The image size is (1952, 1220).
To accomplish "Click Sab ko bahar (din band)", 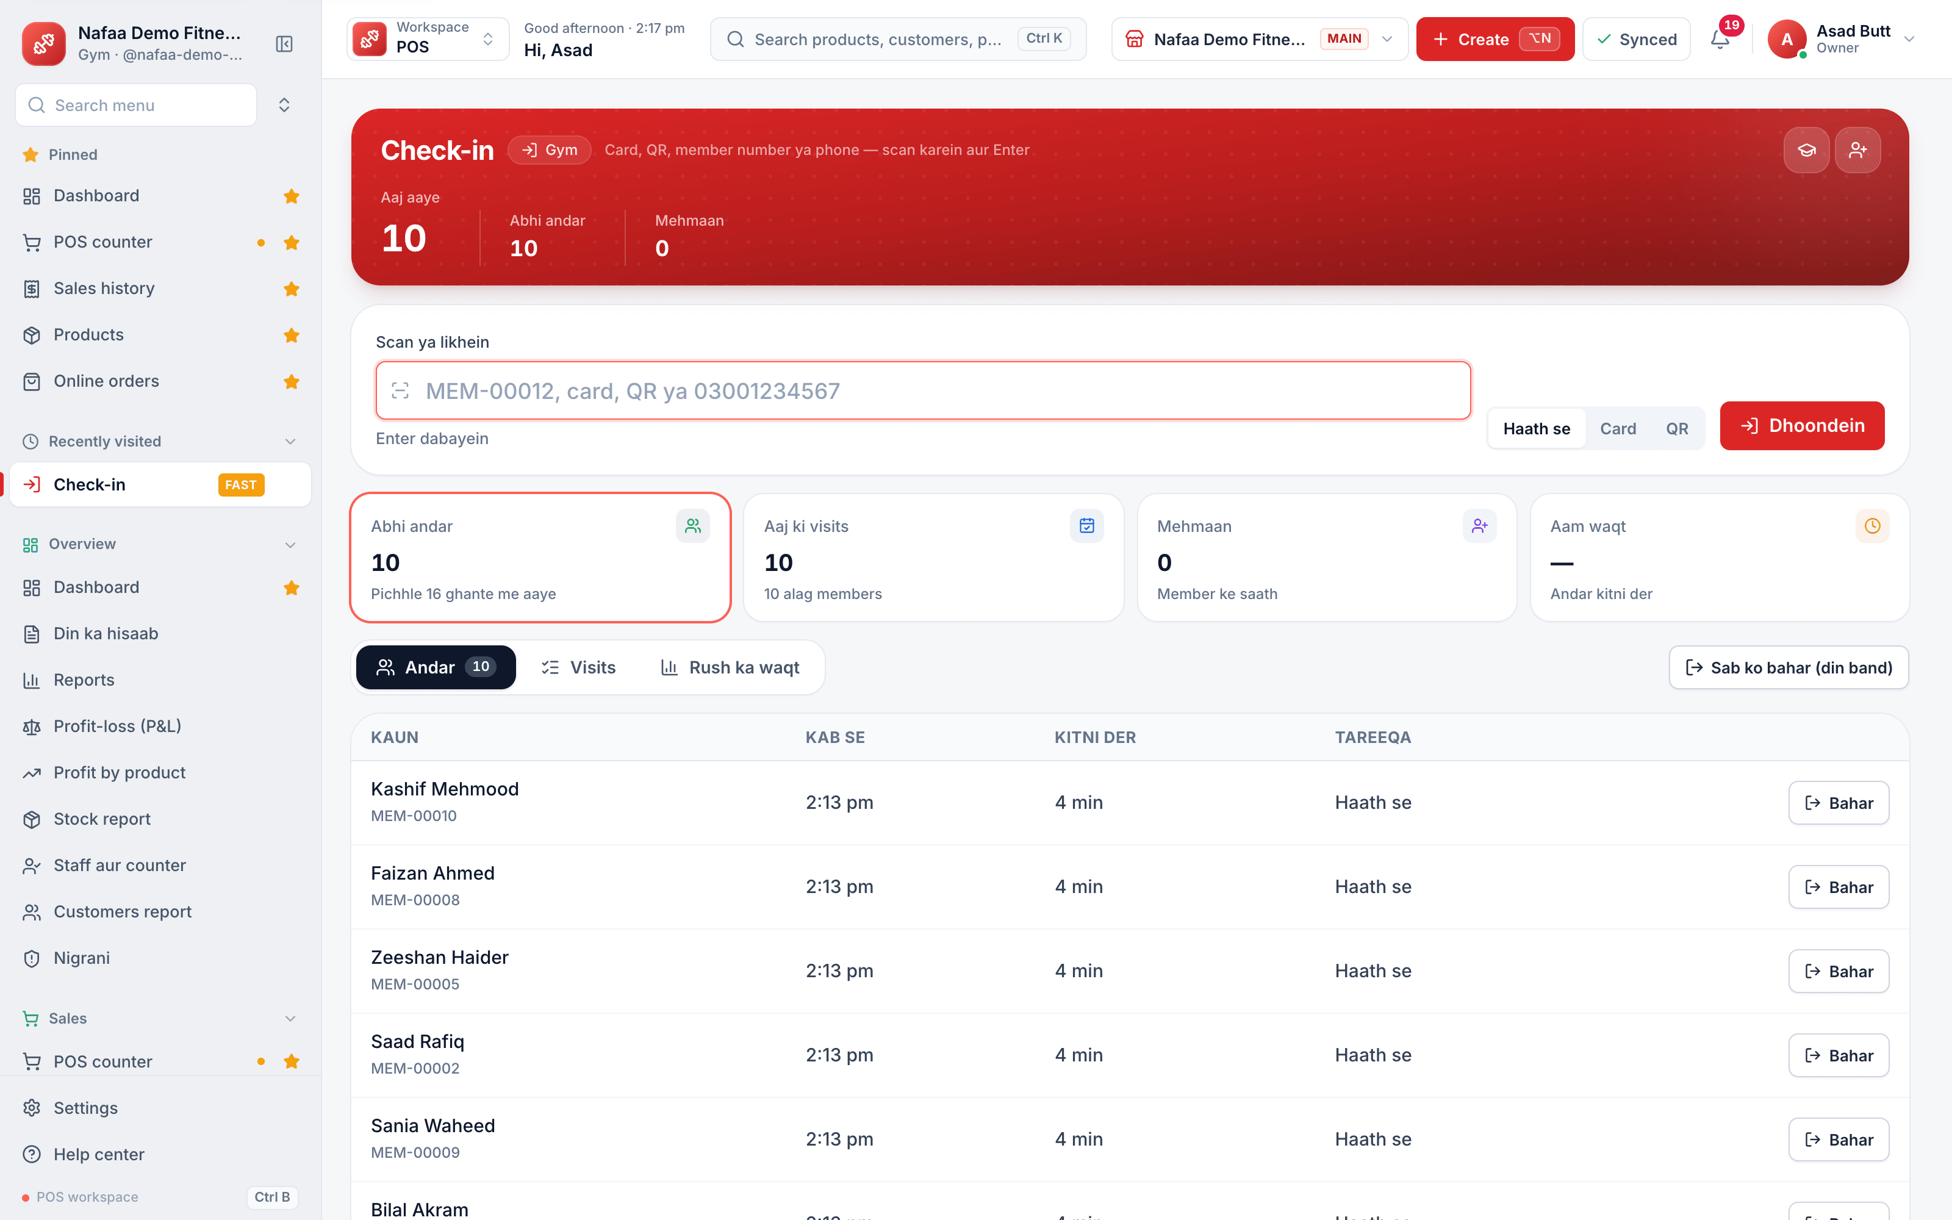I will [1789, 667].
